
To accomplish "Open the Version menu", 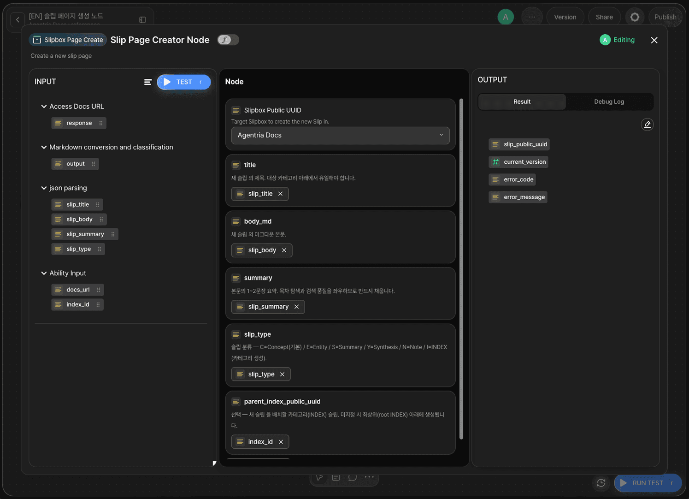I will (x=565, y=17).
